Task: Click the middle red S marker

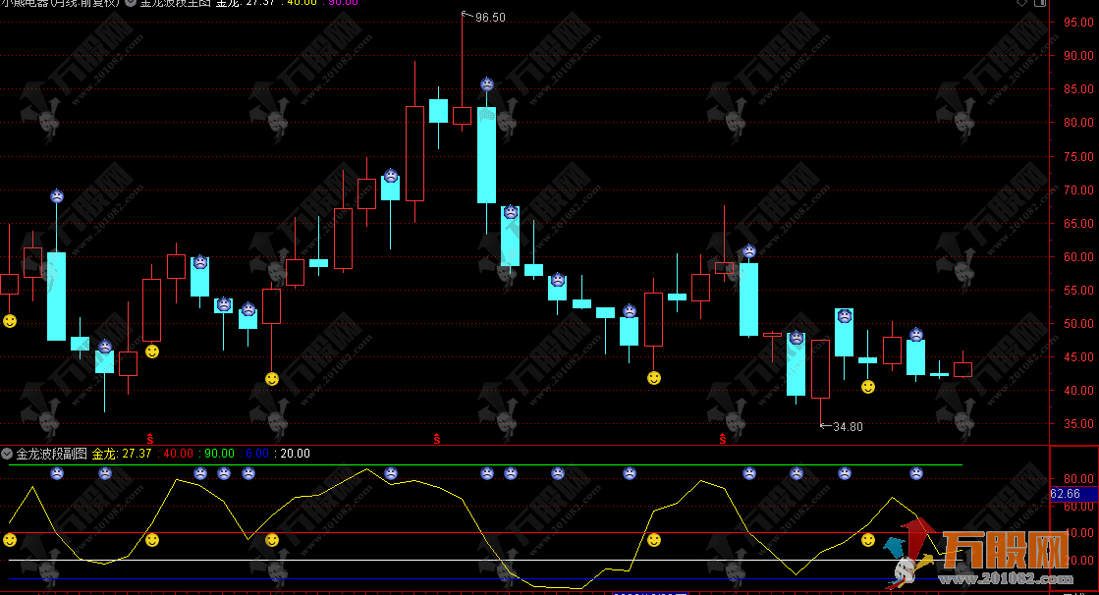Action: (x=437, y=439)
